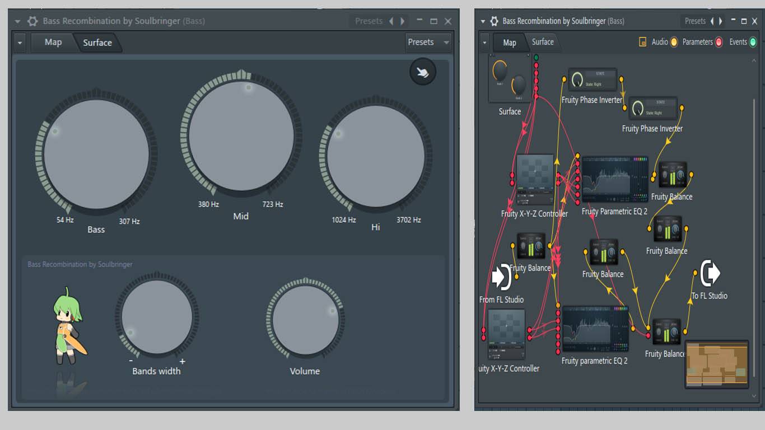This screenshot has width=765, height=430.
Task: Select Surface tab in the Surface-view window
Action: (97, 43)
